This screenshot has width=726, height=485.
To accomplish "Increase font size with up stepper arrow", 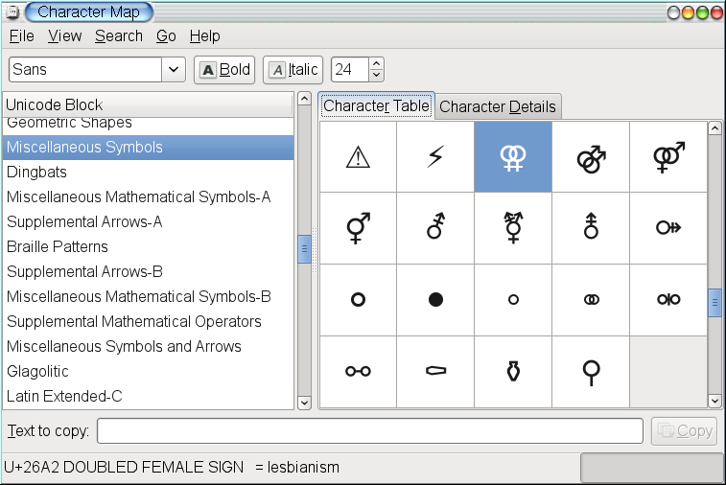I will (x=376, y=63).
